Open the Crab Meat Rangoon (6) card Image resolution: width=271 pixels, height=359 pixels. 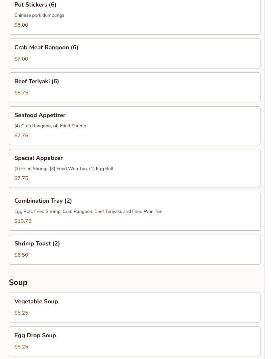point(135,53)
